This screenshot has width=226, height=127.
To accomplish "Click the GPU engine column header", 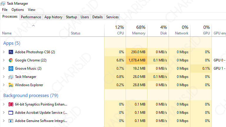I will [219, 30].
